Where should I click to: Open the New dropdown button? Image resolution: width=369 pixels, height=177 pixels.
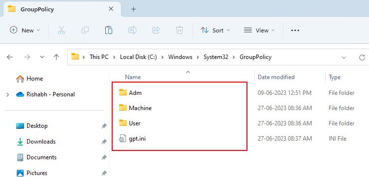[25, 30]
